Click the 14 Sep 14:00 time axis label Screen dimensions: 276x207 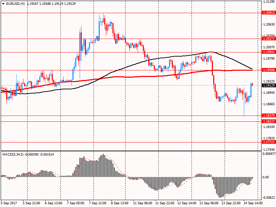click(253, 203)
